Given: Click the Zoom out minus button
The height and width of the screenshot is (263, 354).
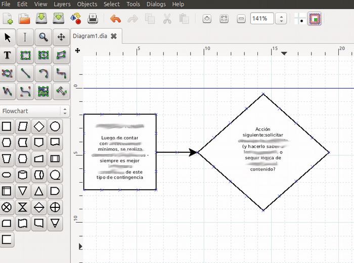Looking at the screenshot, I should [241, 19].
